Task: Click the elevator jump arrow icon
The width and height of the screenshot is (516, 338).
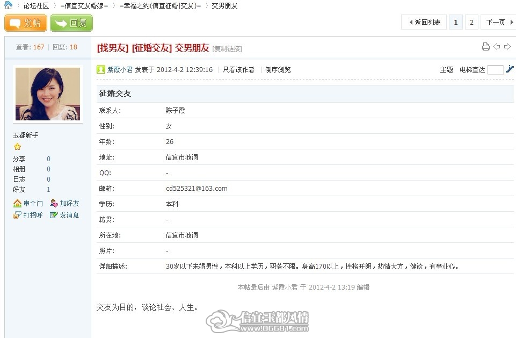Action: point(510,69)
